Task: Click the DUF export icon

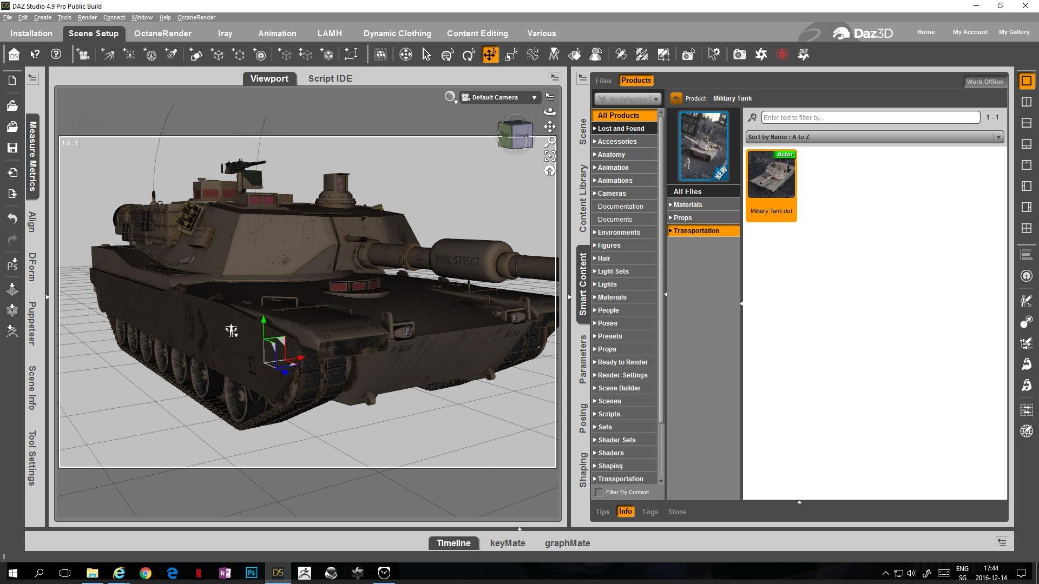Action: pyautogui.click(x=804, y=55)
